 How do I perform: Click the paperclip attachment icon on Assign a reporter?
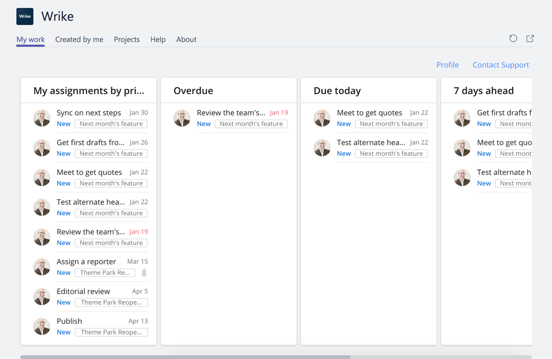pyautogui.click(x=144, y=273)
